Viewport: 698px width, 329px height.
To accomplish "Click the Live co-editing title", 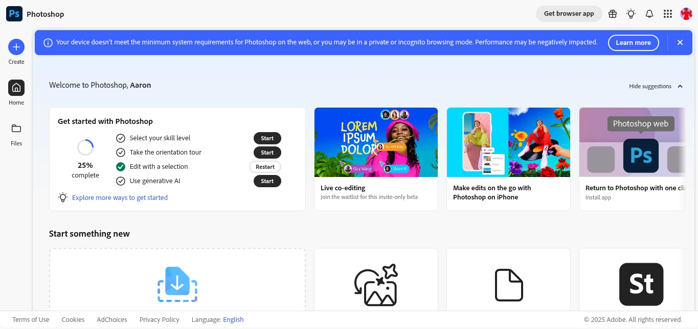I will (x=343, y=188).
